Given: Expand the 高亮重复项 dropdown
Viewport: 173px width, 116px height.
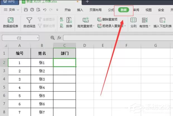Looking at the screenshot, I should tap(94, 26).
